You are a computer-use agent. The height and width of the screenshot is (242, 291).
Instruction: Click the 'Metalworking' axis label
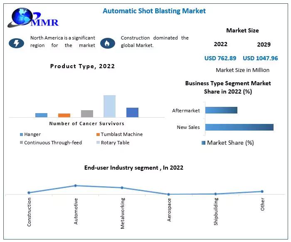[x=123, y=213]
